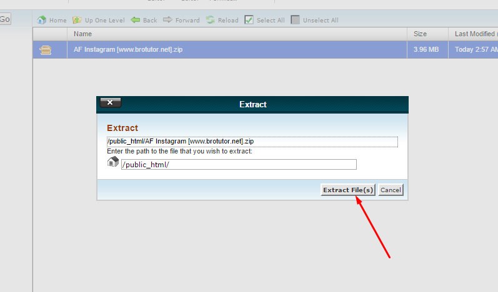Close the Extract dialog with X button
This screenshot has width=498, height=292.
pos(110,102)
